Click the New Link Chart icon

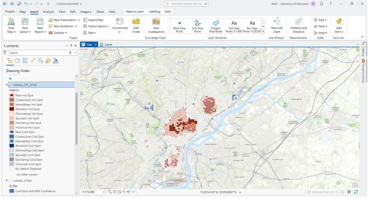277,25
